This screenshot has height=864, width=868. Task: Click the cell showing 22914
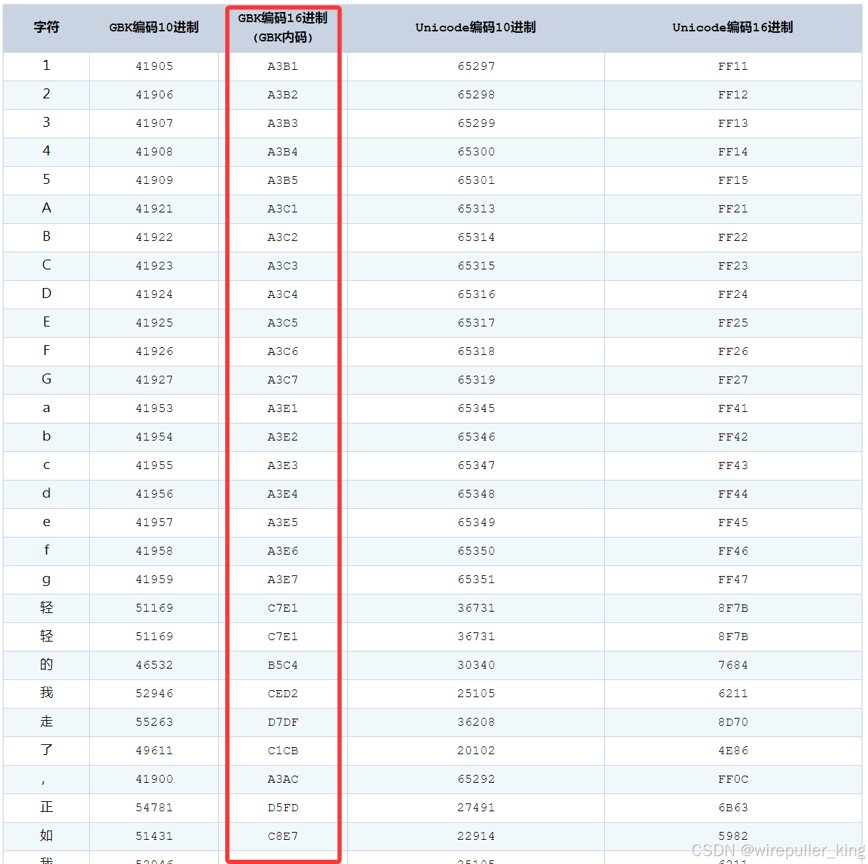pos(476,836)
